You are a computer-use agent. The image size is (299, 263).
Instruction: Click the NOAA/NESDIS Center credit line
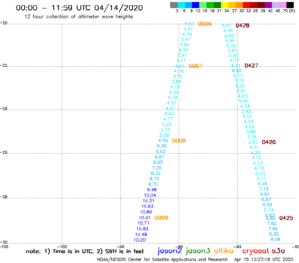click(162, 260)
